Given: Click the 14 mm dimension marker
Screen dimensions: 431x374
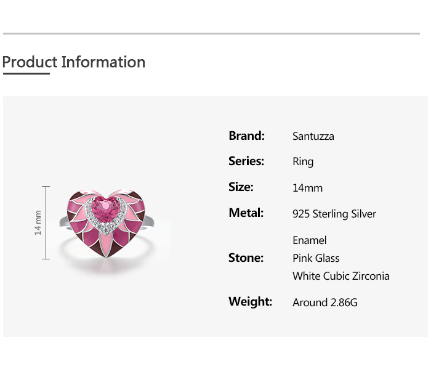Looking at the screenshot, I should coord(38,222).
